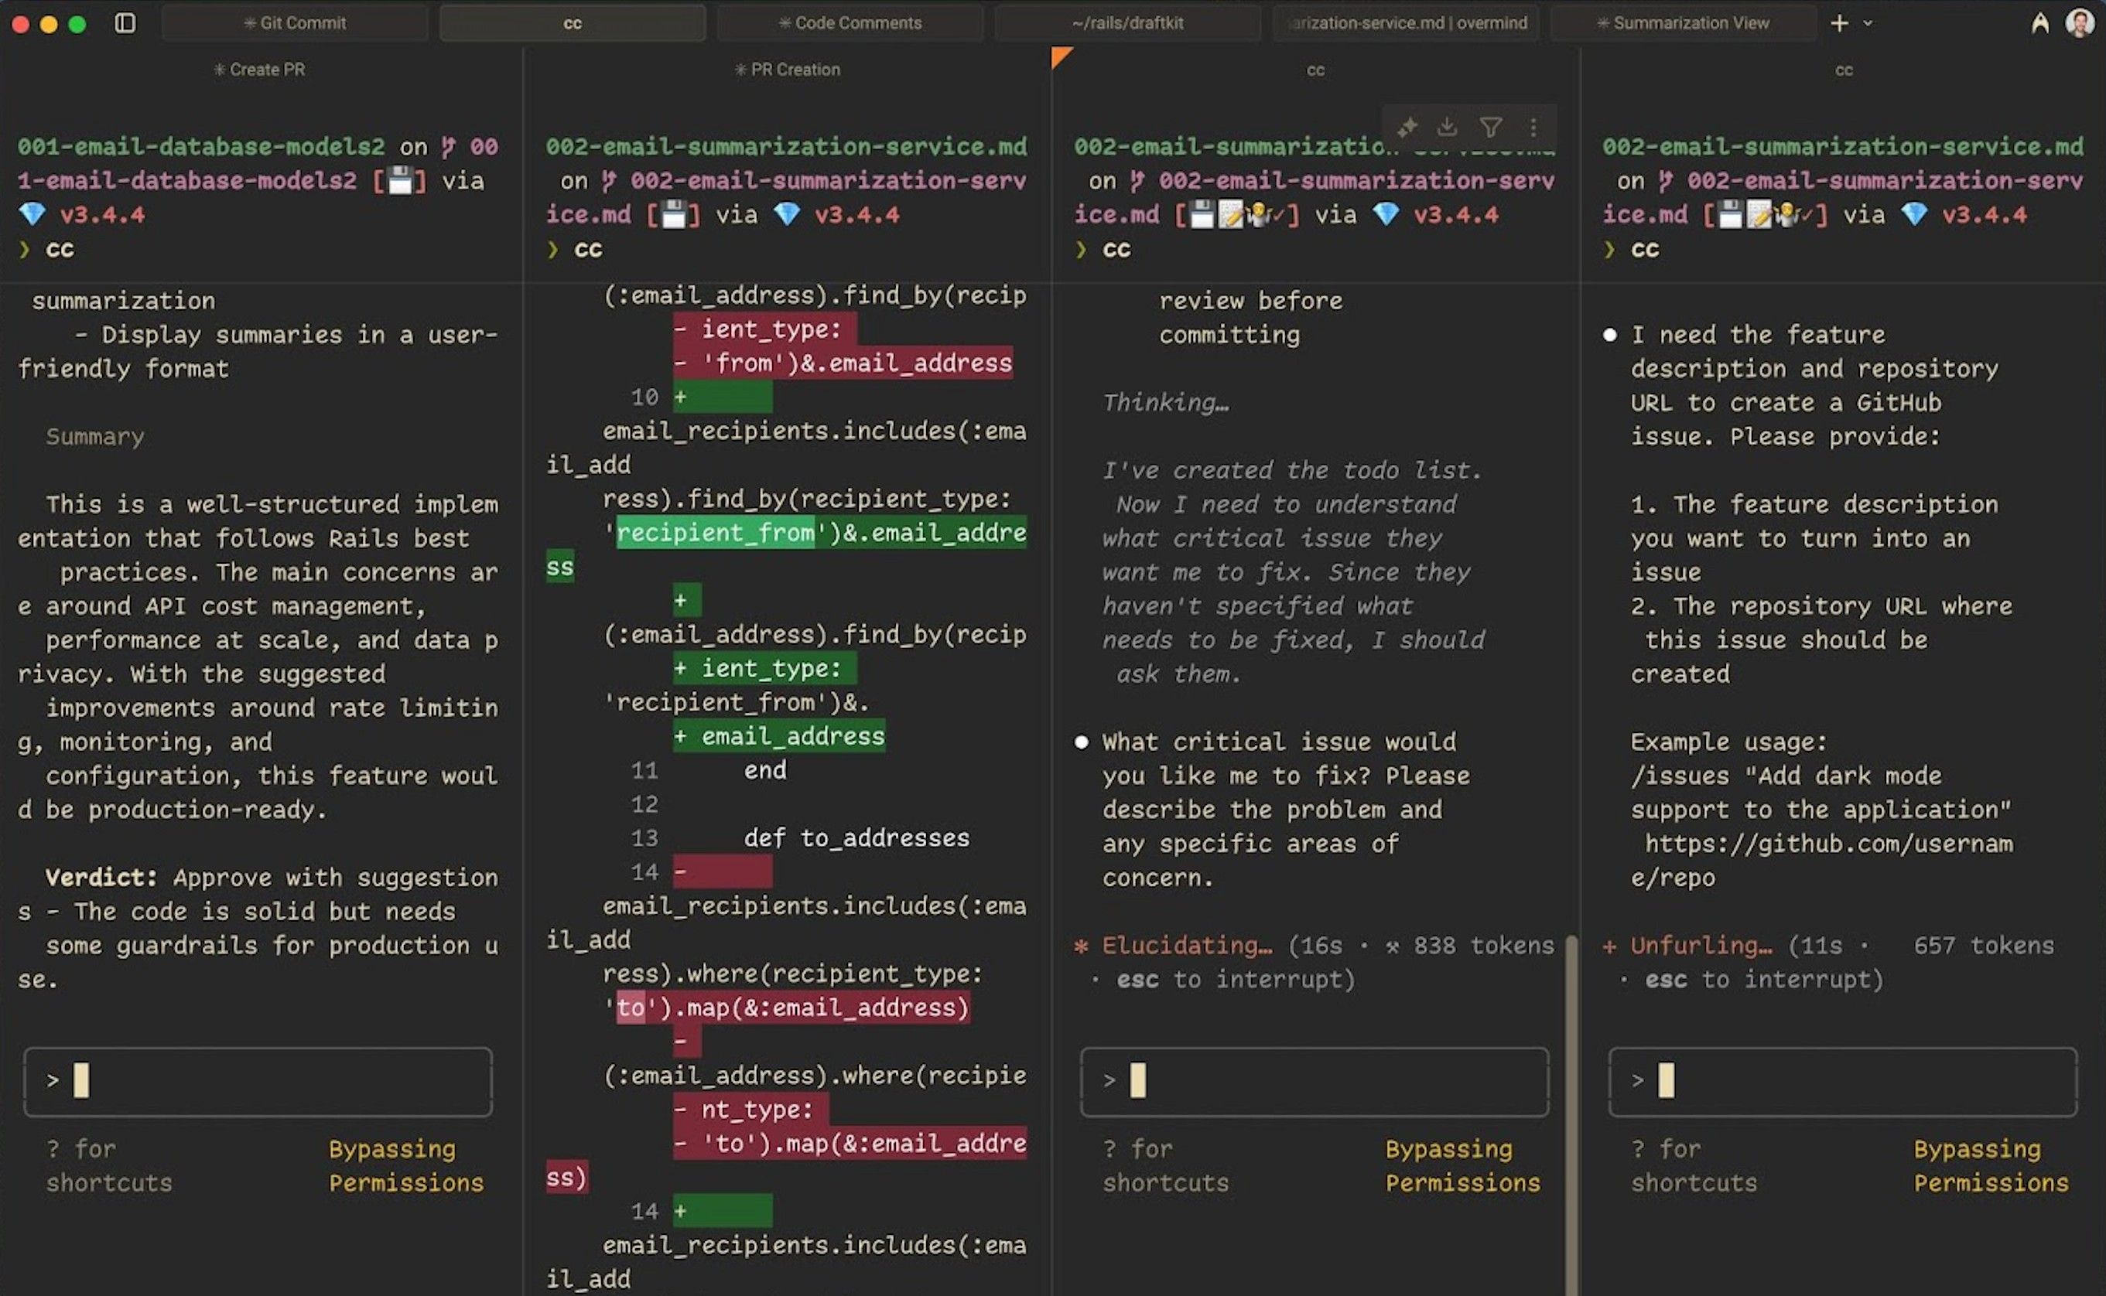Click the '2. The repository URL where' list item
Screen dimensions: 2106x1296
tap(1821, 607)
